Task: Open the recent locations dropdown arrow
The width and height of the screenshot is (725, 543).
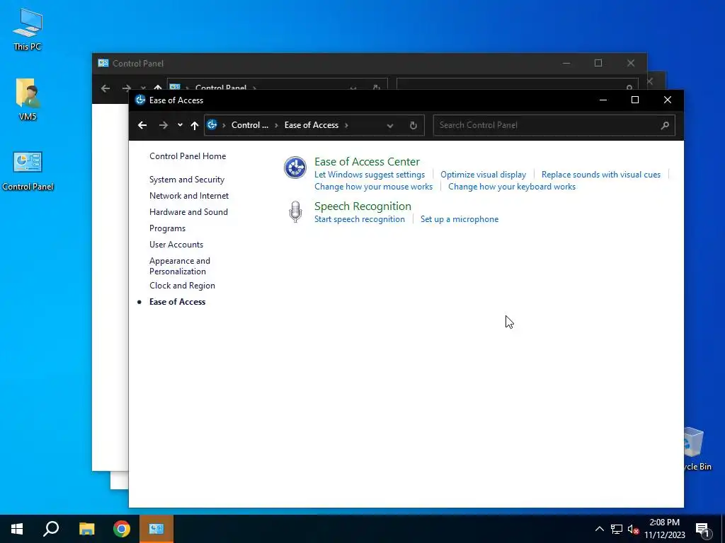Action: [x=180, y=125]
